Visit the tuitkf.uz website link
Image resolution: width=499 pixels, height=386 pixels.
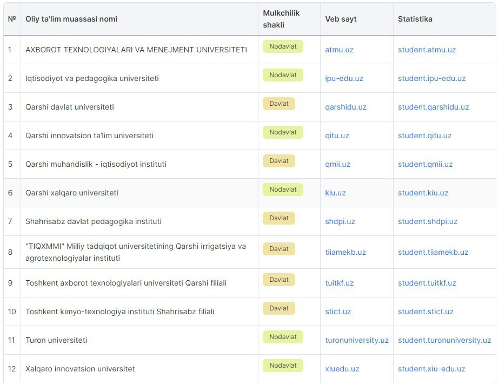point(339,283)
